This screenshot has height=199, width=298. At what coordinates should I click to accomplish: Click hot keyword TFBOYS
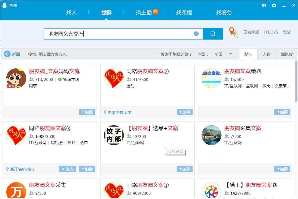pyautogui.click(x=271, y=32)
